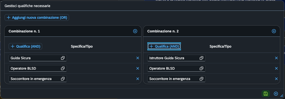
Task: Save qualifications with green floppy disk icon
Action: (266, 94)
